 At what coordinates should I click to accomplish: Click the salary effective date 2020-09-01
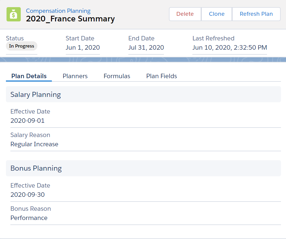(28, 121)
